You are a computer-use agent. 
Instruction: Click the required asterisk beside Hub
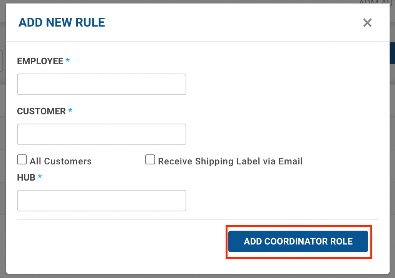click(x=40, y=177)
